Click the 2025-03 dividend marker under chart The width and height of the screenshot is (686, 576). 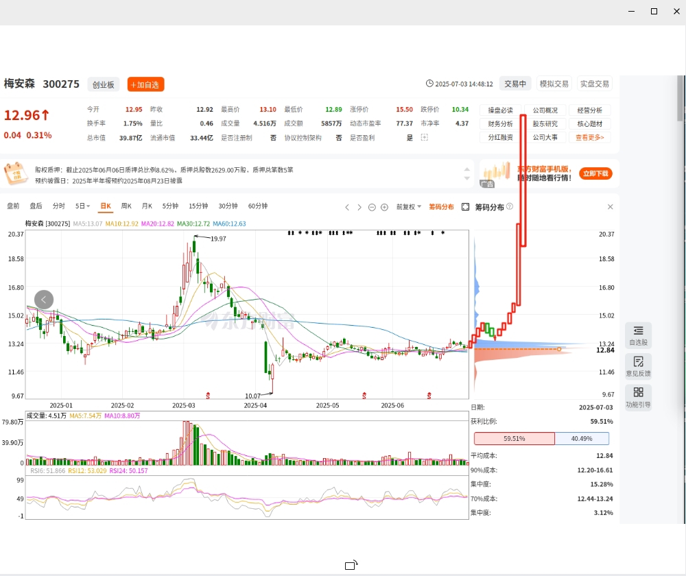208,396
